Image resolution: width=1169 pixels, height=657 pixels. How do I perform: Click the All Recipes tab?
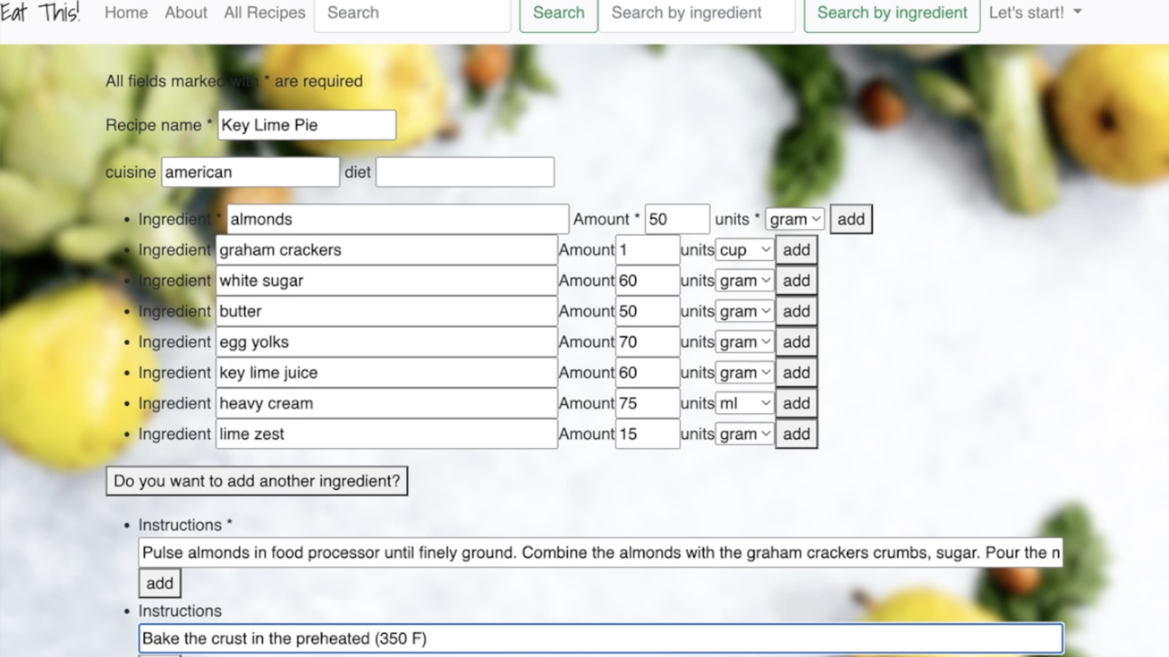pyautogui.click(x=264, y=12)
